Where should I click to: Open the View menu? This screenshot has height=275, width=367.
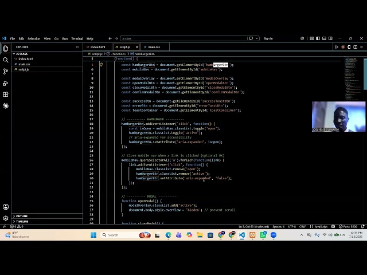tap(47, 38)
